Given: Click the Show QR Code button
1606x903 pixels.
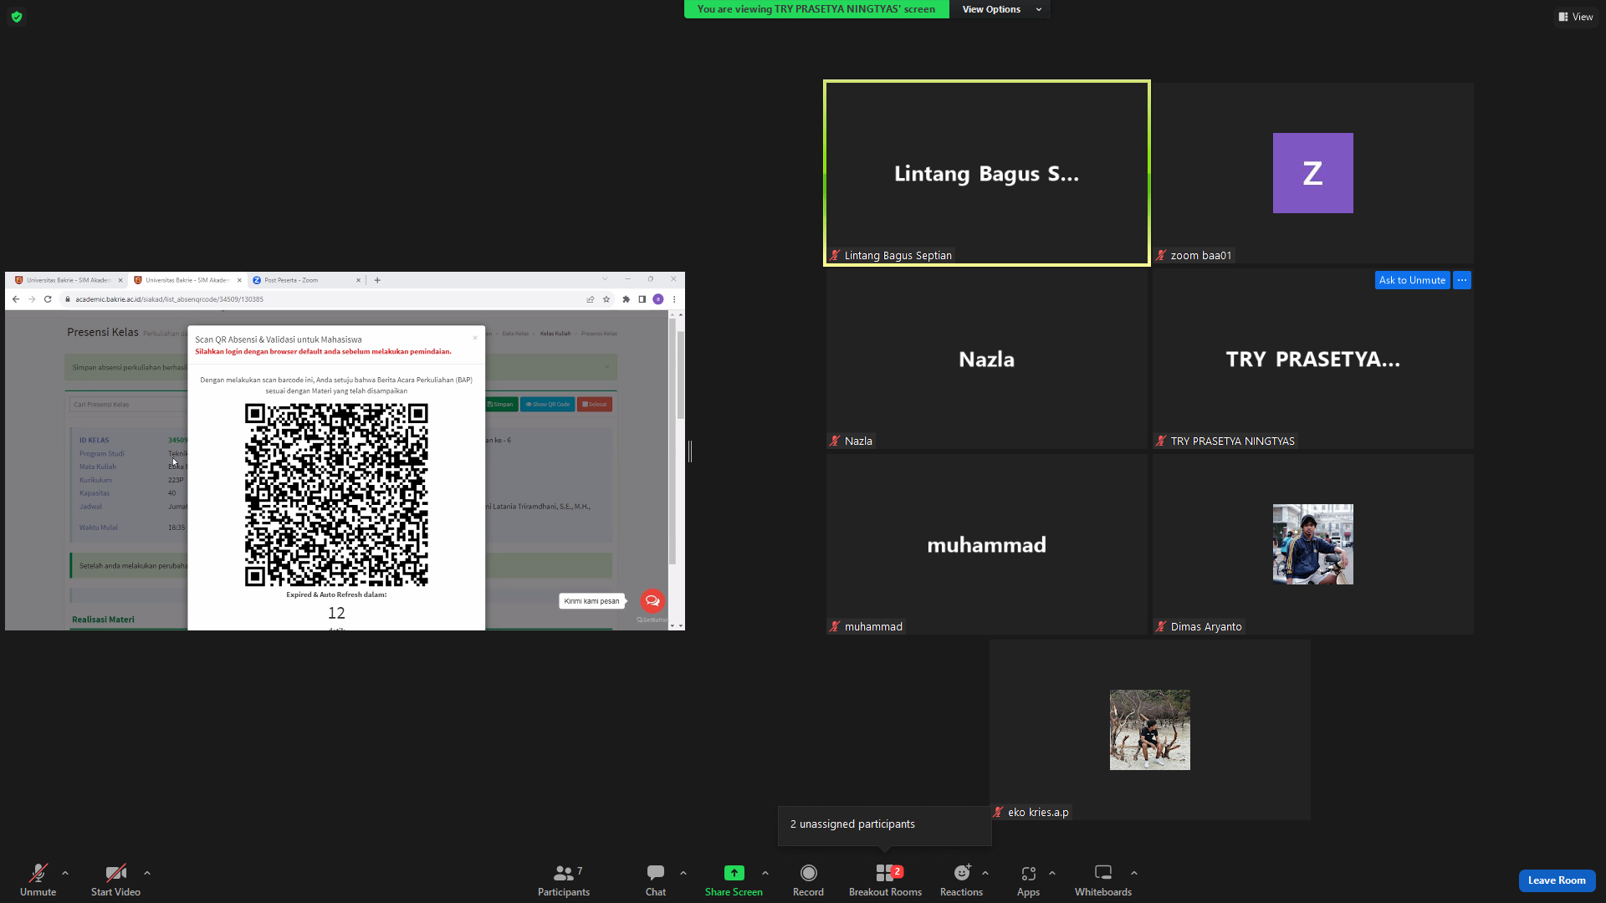Looking at the screenshot, I should pyautogui.click(x=548, y=405).
